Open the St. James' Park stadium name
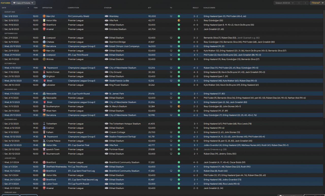Image resolution: width=325 pixels, height=196 pixels. pos(117,94)
